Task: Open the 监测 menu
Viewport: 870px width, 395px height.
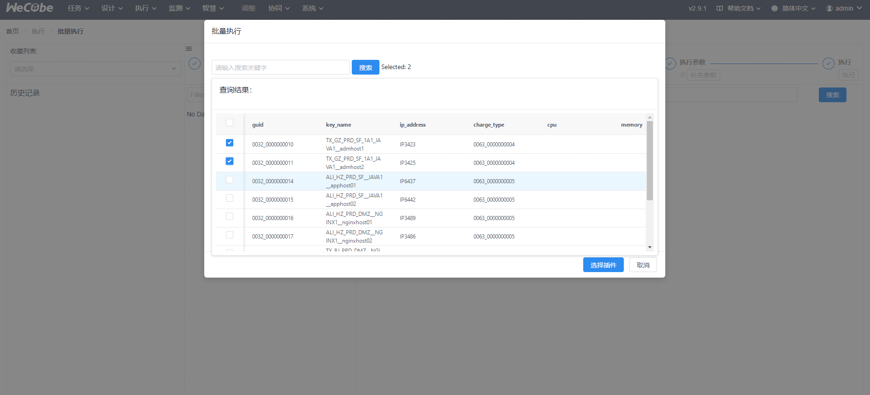Action: (179, 8)
